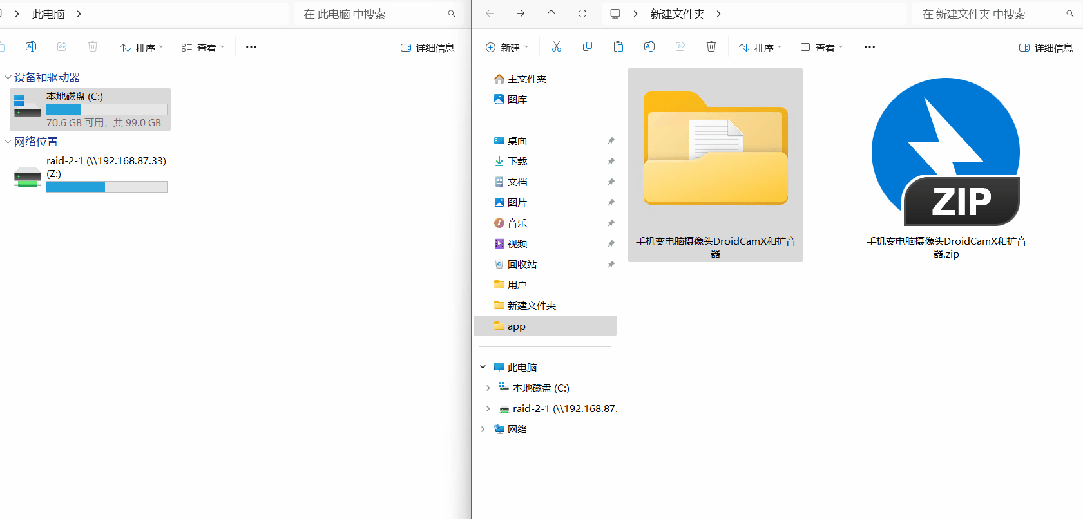The height and width of the screenshot is (519, 1083).
Task: Go up one level in right window
Action: tap(551, 14)
